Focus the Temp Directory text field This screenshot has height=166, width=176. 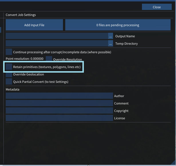click(x=57, y=43)
